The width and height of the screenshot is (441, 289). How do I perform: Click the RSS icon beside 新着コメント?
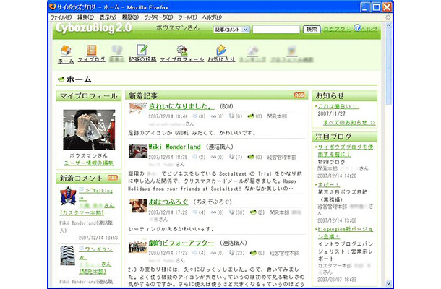[x=113, y=178]
